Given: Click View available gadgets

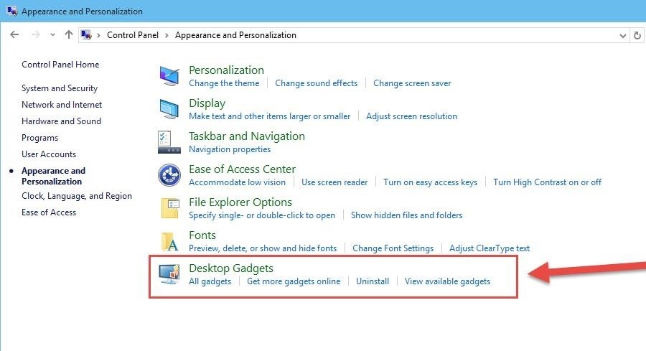Looking at the screenshot, I should point(447,281).
